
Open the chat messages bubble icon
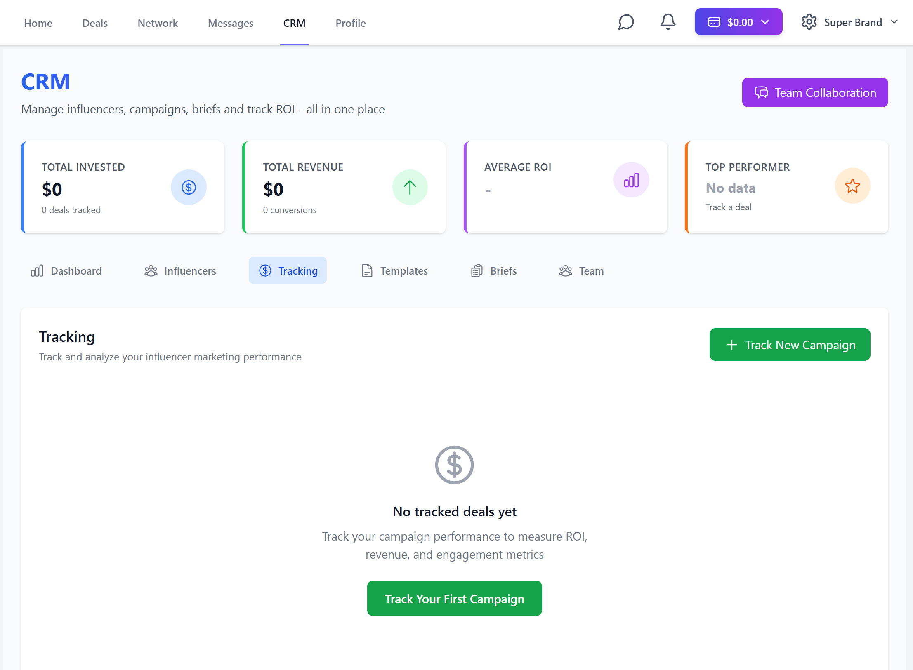coord(626,22)
